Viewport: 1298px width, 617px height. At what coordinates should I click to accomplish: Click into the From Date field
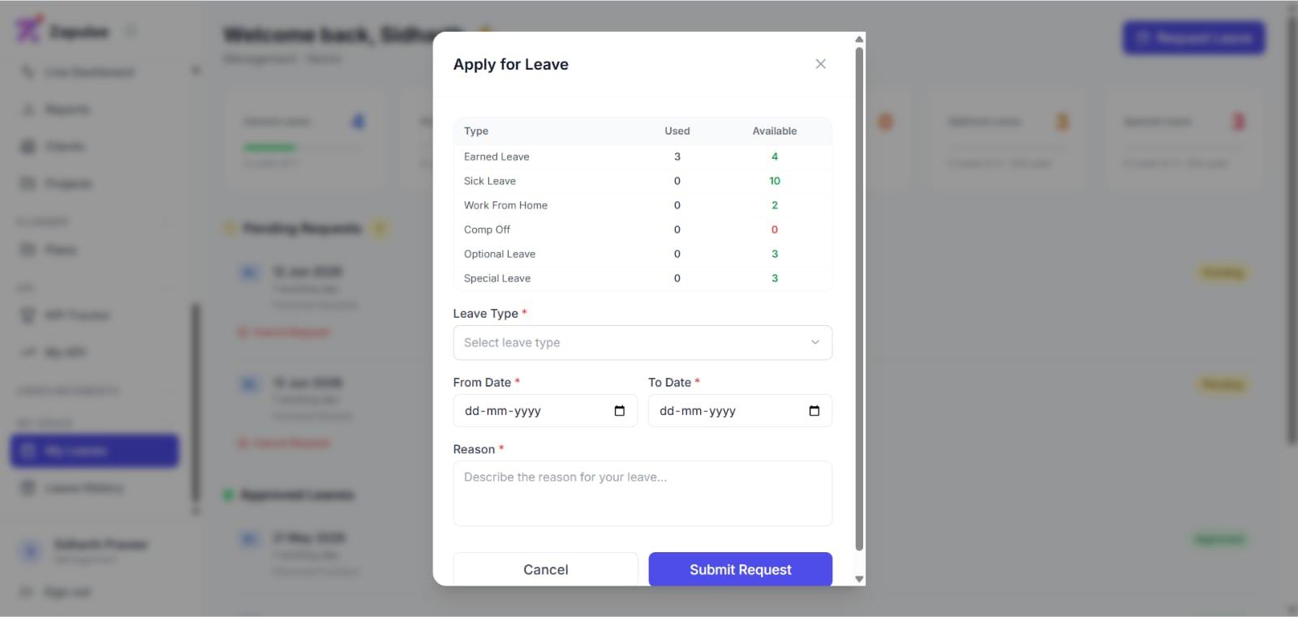point(545,411)
